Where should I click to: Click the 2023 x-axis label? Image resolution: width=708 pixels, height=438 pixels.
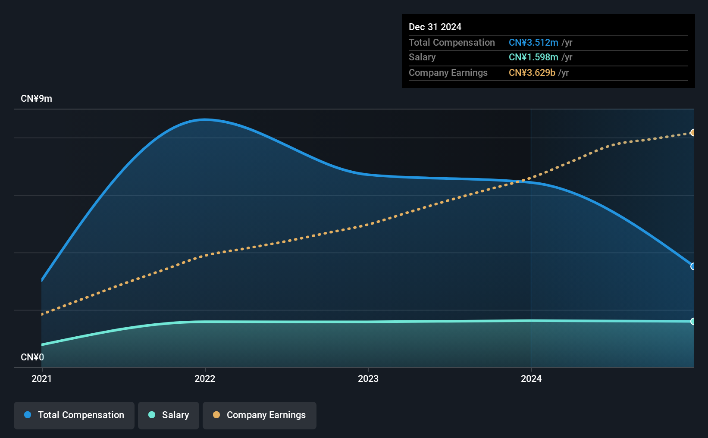(368, 379)
